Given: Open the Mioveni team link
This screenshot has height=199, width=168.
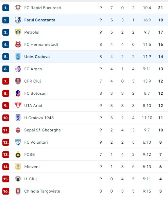Looking at the screenshot, I should (32, 167).
